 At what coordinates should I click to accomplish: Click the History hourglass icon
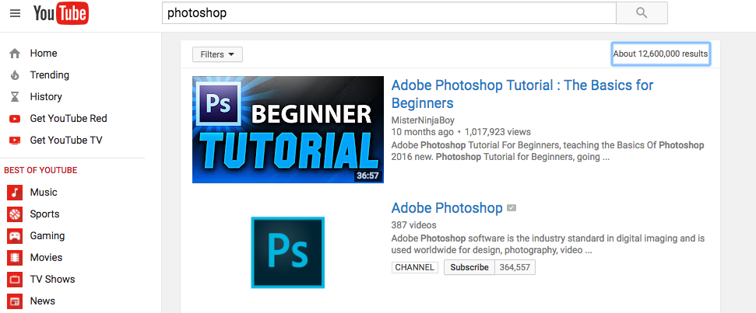pyautogui.click(x=15, y=96)
